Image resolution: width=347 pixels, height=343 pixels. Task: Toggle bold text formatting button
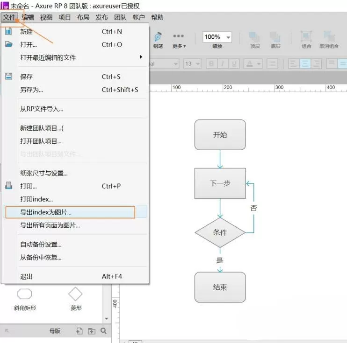(x=211, y=64)
